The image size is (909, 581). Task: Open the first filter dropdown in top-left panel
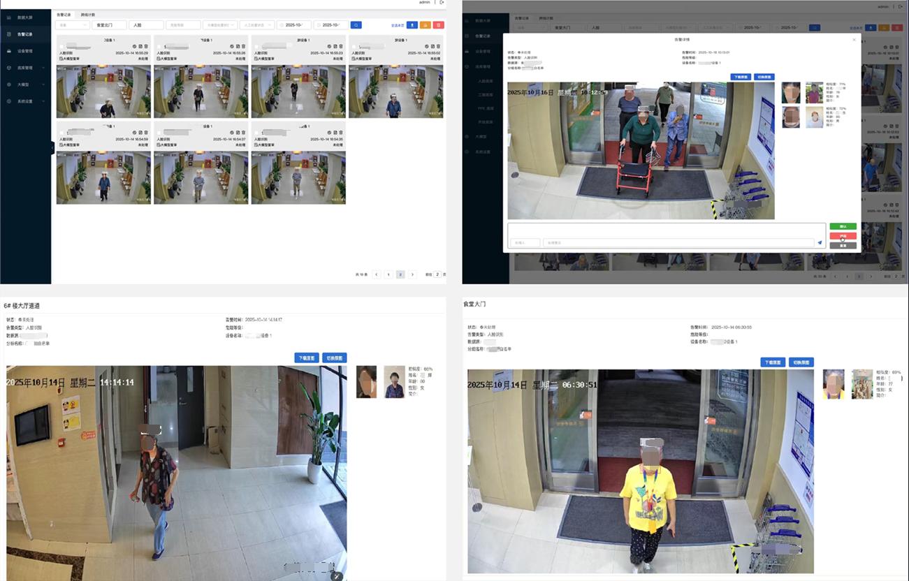click(73, 25)
